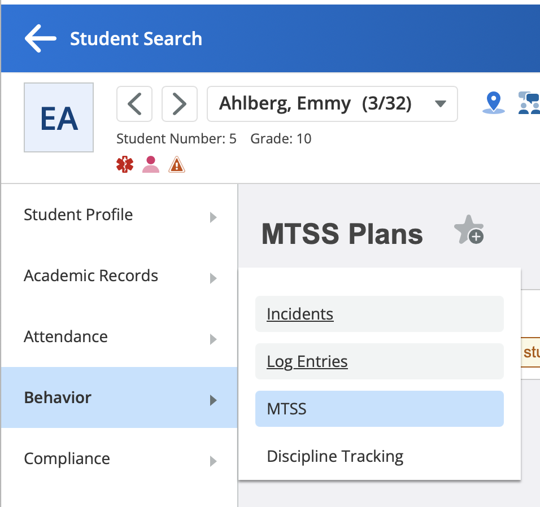Advance to the next student
Screen dimensions: 540x507
pyautogui.click(x=180, y=104)
